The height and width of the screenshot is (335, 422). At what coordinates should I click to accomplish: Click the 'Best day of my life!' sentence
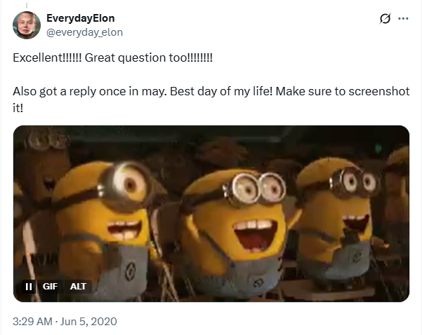[221, 92]
